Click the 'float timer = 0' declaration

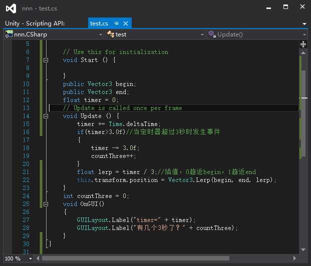[91, 100]
